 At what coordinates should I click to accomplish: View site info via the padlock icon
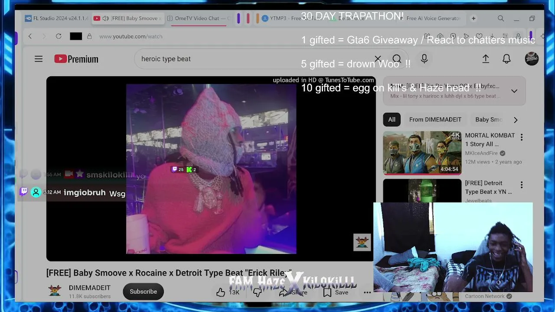[x=89, y=36]
